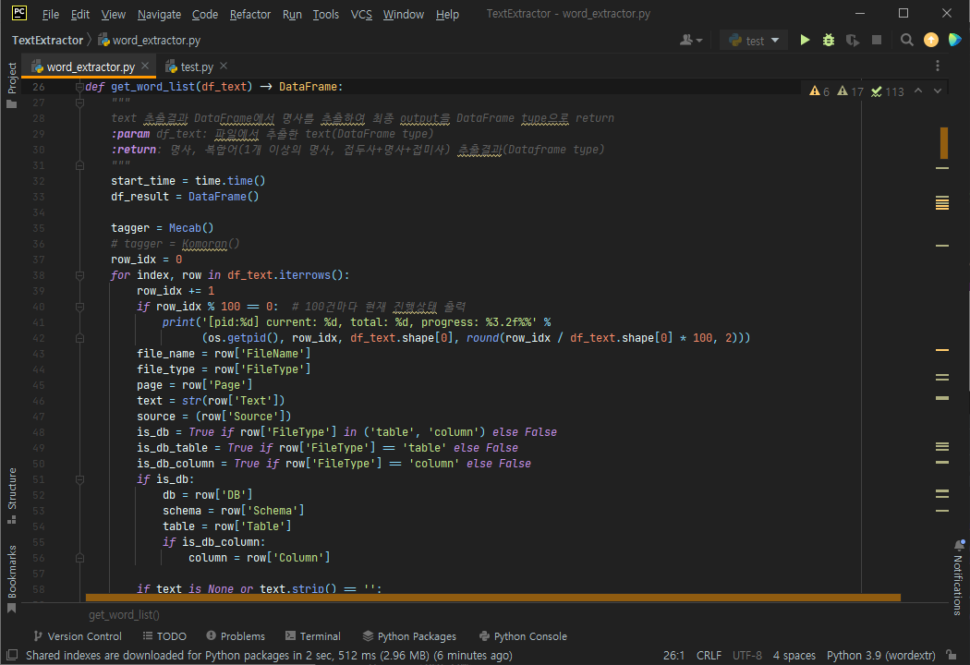The width and height of the screenshot is (970, 665).
Task: Run the test configuration
Action: (805, 41)
